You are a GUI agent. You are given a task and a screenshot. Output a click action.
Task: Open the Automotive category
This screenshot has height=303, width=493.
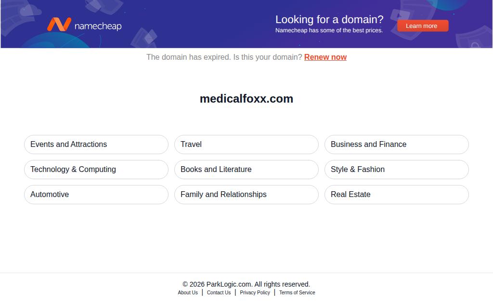tap(96, 195)
